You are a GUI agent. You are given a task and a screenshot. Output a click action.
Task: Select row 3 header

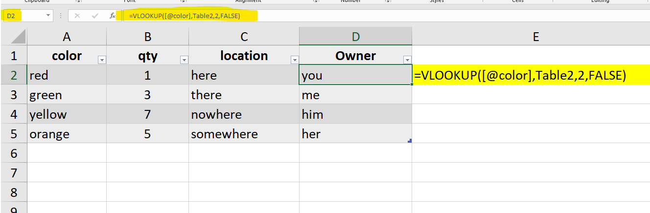point(14,94)
